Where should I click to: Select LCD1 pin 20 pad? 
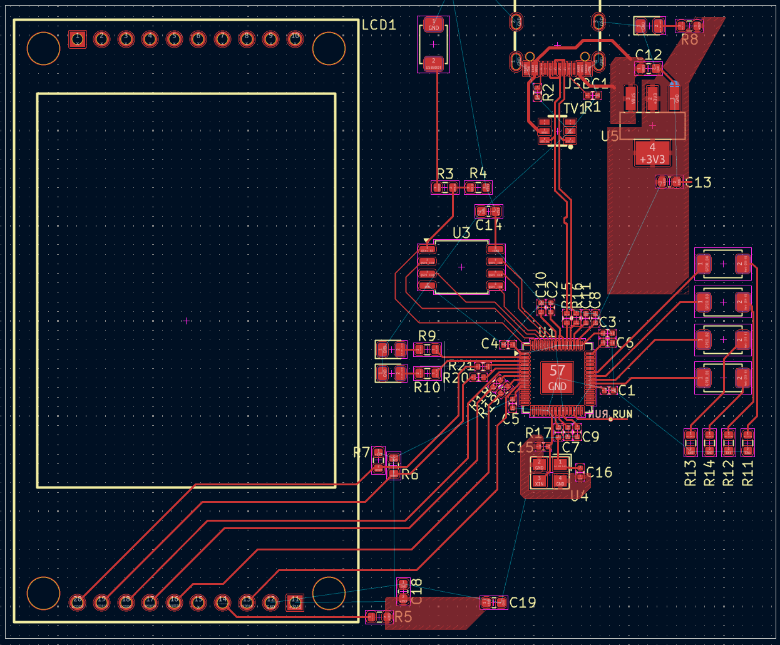point(78,602)
